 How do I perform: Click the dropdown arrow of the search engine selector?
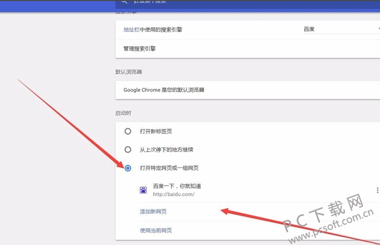379,29
